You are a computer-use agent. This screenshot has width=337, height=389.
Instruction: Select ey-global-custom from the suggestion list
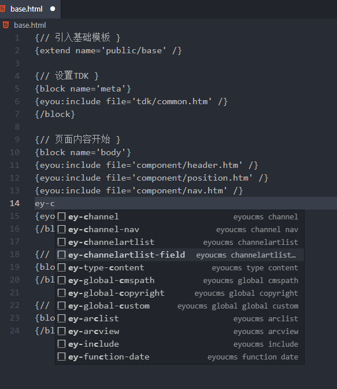tap(180, 306)
